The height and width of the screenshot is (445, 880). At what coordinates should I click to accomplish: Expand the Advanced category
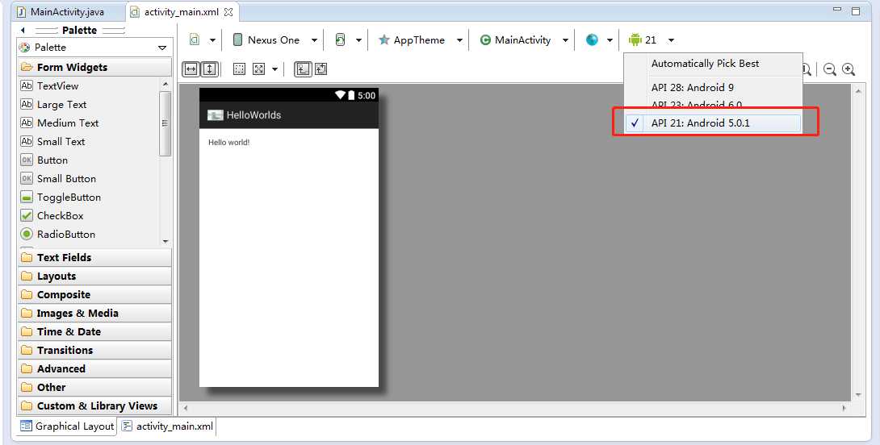point(94,368)
